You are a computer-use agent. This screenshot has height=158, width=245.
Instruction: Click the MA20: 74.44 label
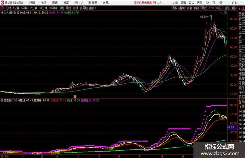point(56,13)
